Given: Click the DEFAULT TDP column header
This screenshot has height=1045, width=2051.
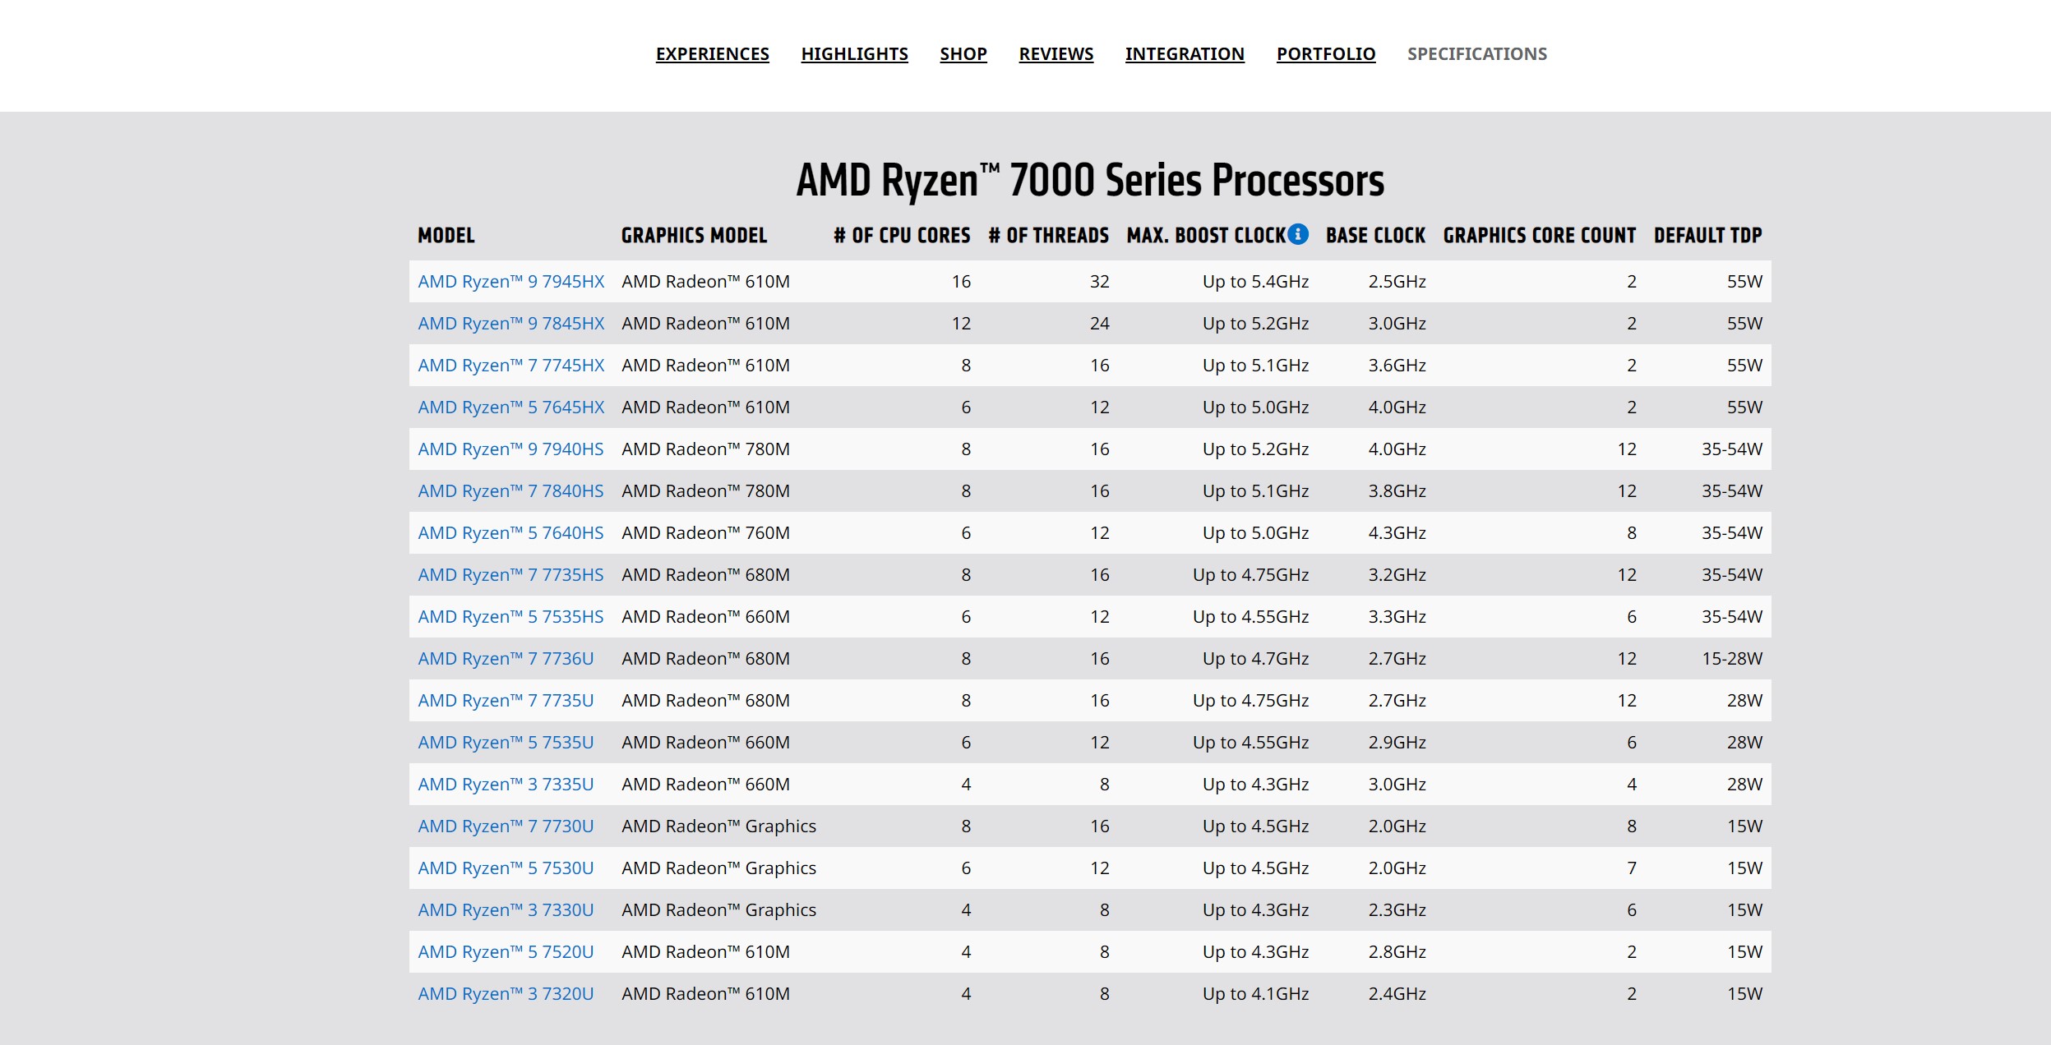Looking at the screenshot, I should 1707,236.
